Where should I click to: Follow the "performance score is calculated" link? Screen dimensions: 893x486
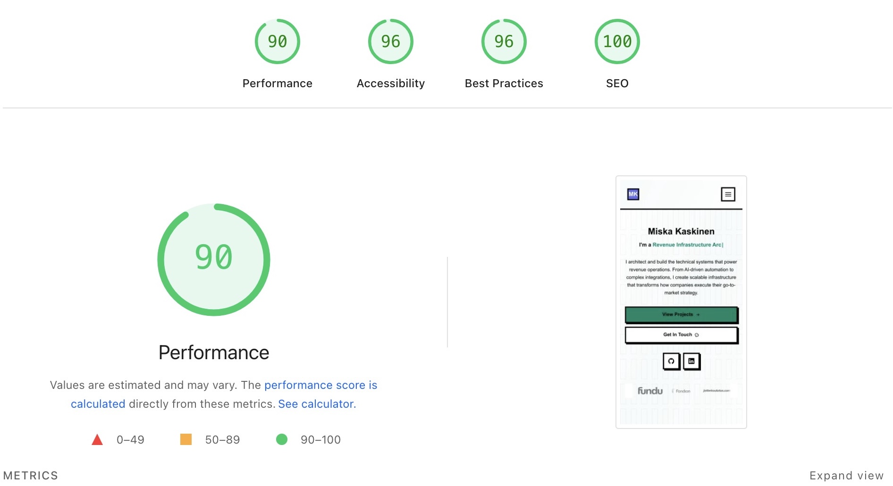[320, 385]
